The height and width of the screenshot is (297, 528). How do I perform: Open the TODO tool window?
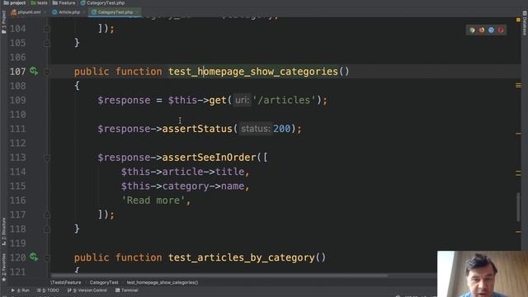48,290
